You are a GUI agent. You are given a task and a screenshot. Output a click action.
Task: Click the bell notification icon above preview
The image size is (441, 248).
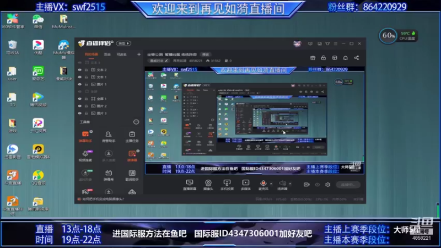click(346, 58)
